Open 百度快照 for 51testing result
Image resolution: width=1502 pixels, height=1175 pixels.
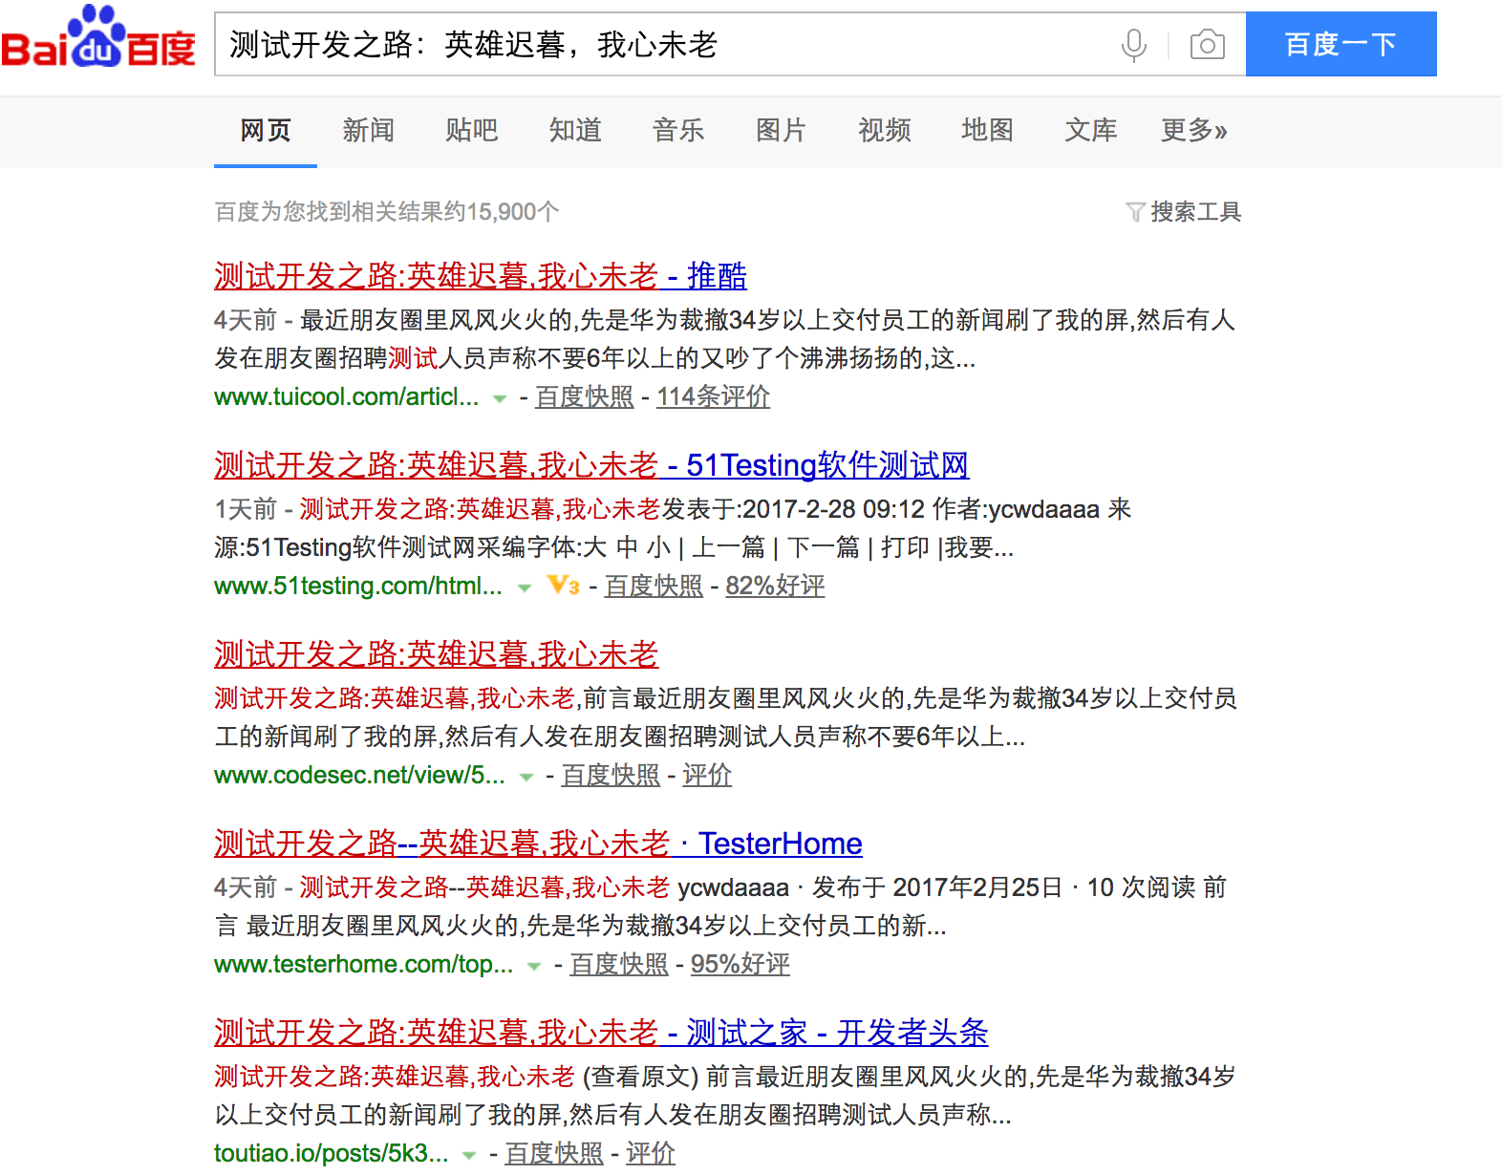coord(654,586)
